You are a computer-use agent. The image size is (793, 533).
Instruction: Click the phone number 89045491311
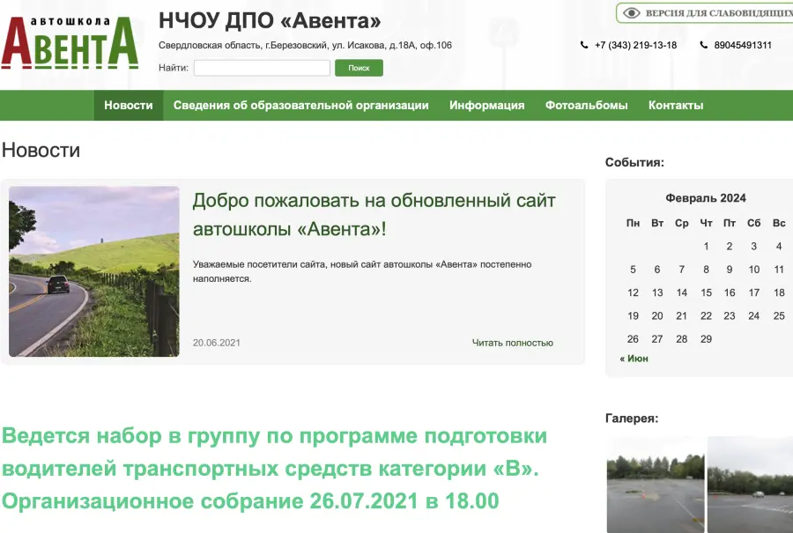[743, 45]
